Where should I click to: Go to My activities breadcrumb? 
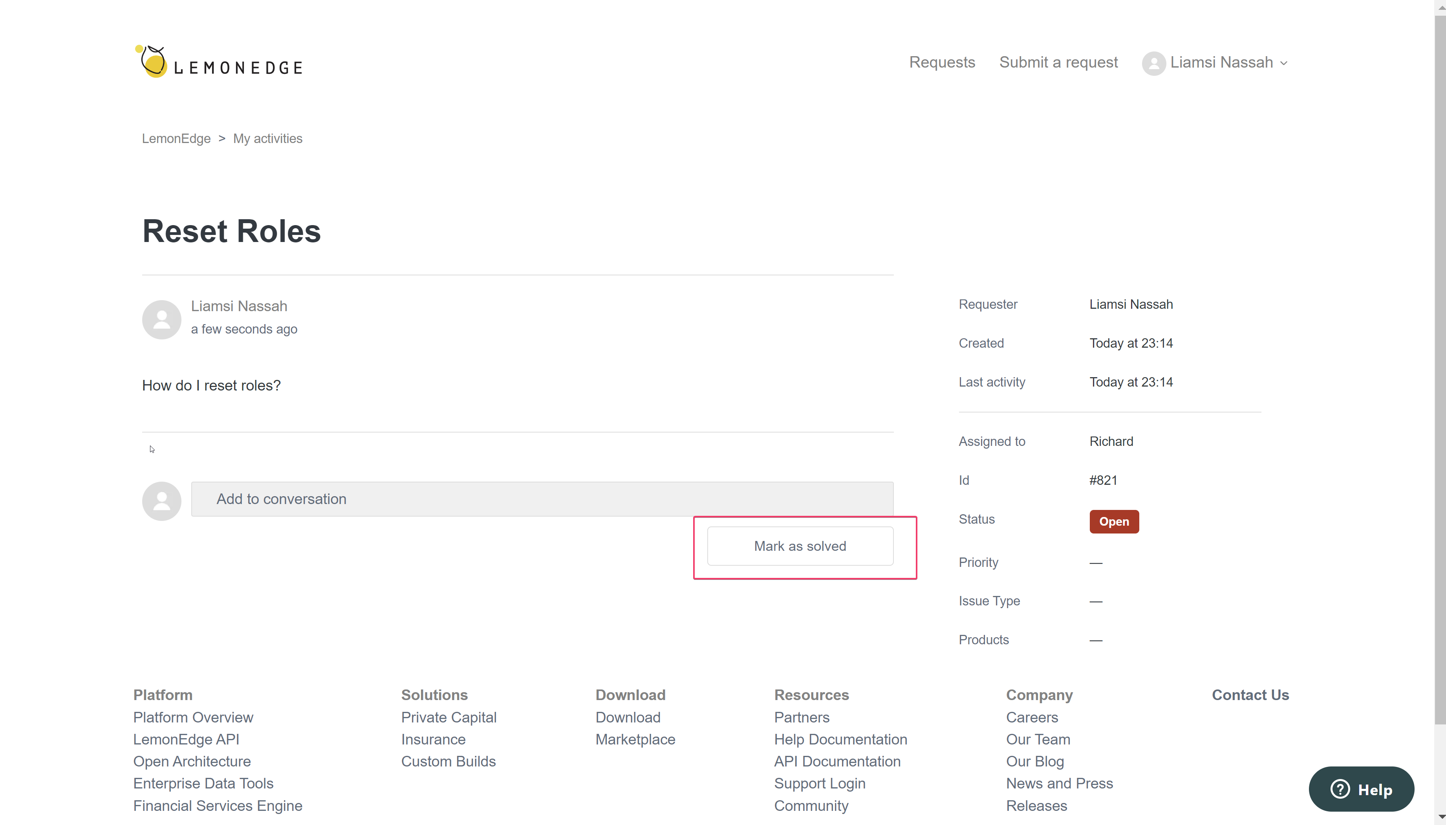point(268,138)
